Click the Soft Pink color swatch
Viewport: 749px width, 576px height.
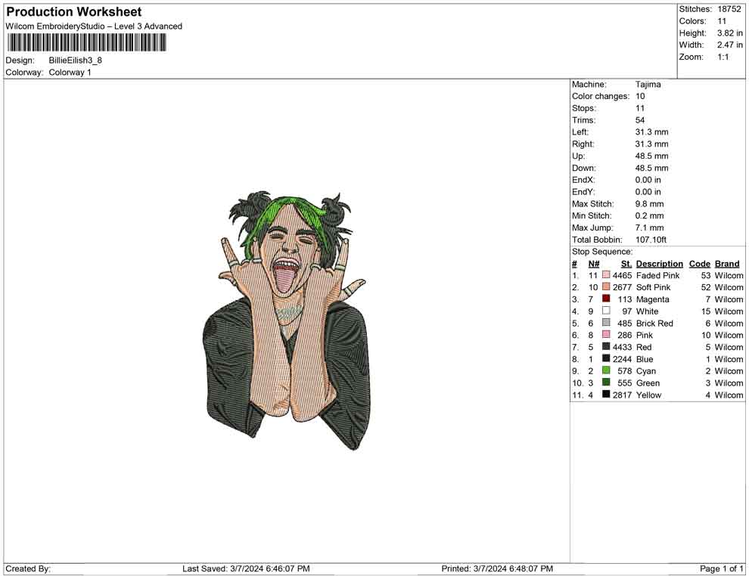[606, 286]
